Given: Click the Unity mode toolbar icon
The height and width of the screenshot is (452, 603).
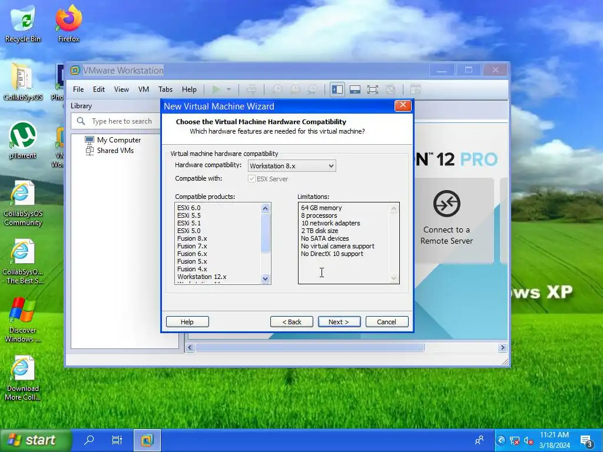Looking at the screenshot, I should point(390,89).
